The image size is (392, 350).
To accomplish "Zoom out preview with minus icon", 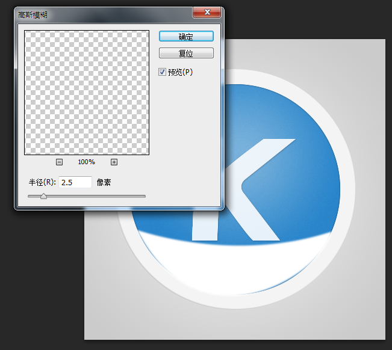I will [59, 162].
